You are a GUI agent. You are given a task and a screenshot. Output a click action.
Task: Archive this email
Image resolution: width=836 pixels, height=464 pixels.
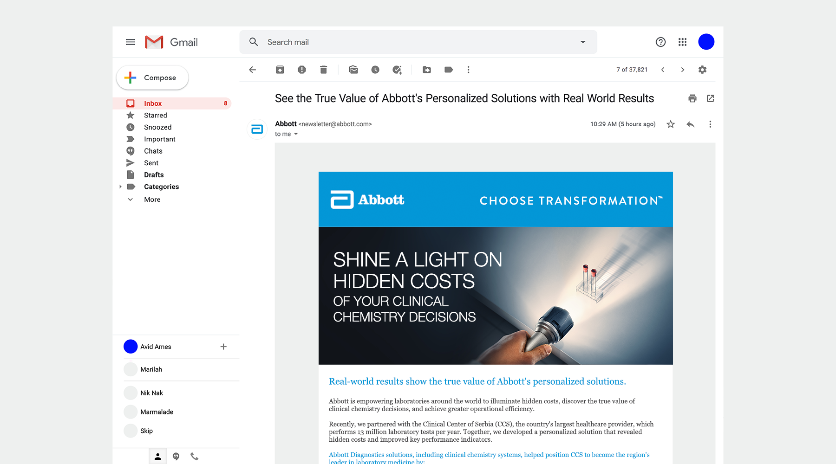click(x=280, y=70)
